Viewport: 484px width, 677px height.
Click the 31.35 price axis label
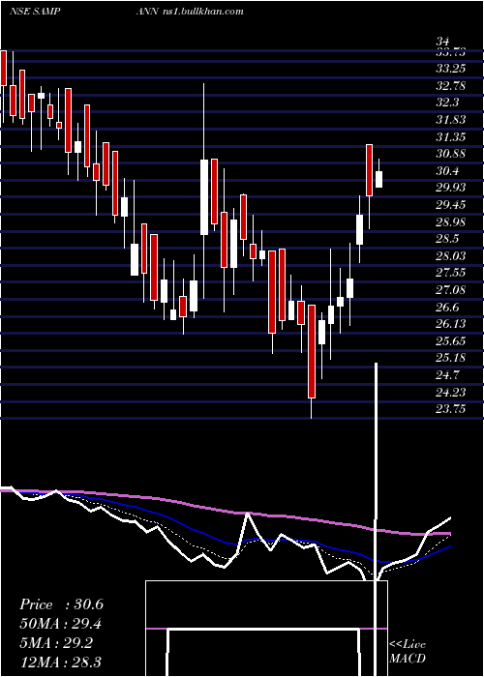click(x=450, y=137)
